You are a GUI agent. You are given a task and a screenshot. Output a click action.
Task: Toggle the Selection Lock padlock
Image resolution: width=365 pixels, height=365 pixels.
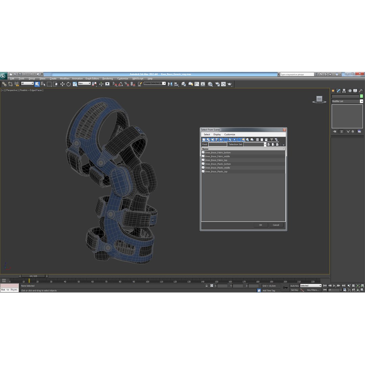206,286
